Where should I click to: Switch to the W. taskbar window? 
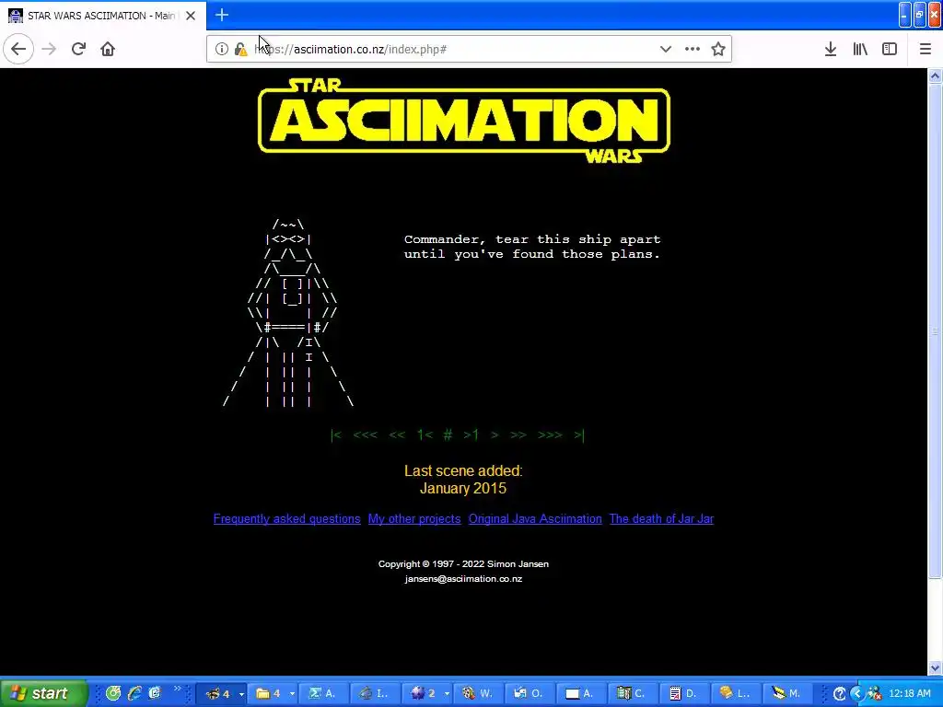pos(478,693)
